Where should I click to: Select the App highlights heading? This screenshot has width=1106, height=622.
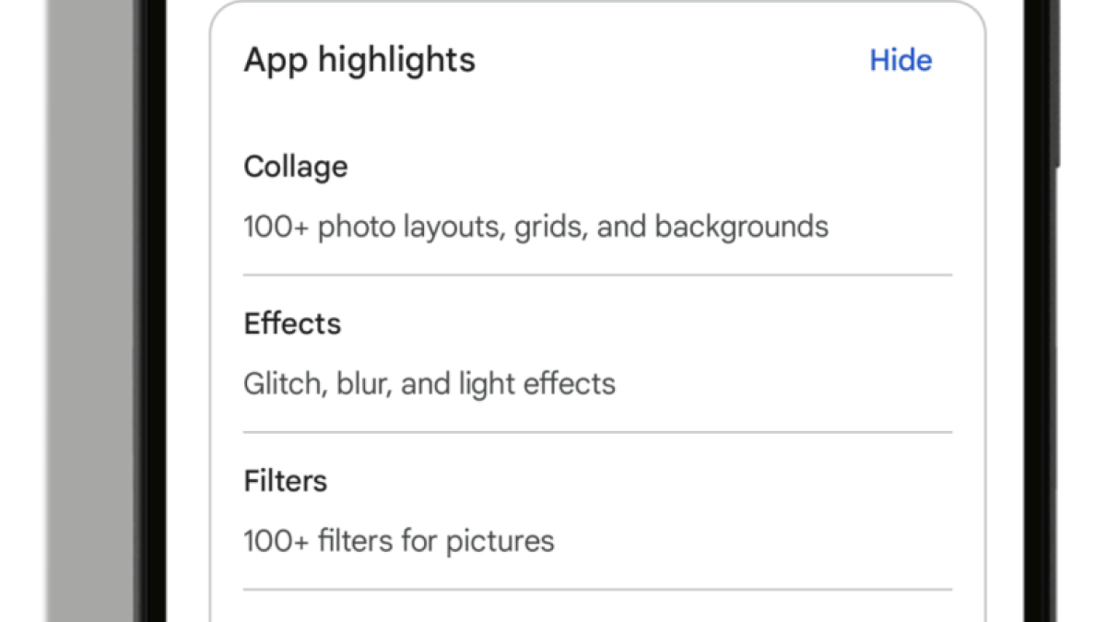pyautogui.click(x=359, y=61)
